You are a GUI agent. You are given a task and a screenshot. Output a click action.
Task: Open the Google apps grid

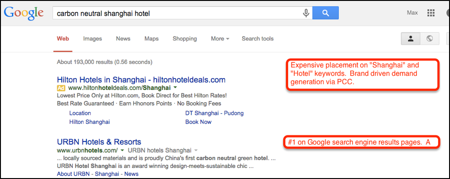[431, 13]
